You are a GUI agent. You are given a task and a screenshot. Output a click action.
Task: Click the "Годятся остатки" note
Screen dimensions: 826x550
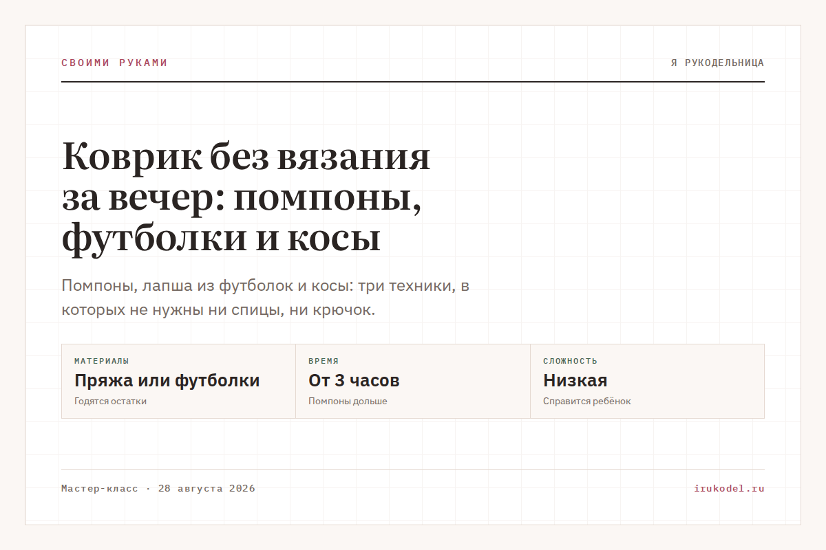(x=110, y=401)
